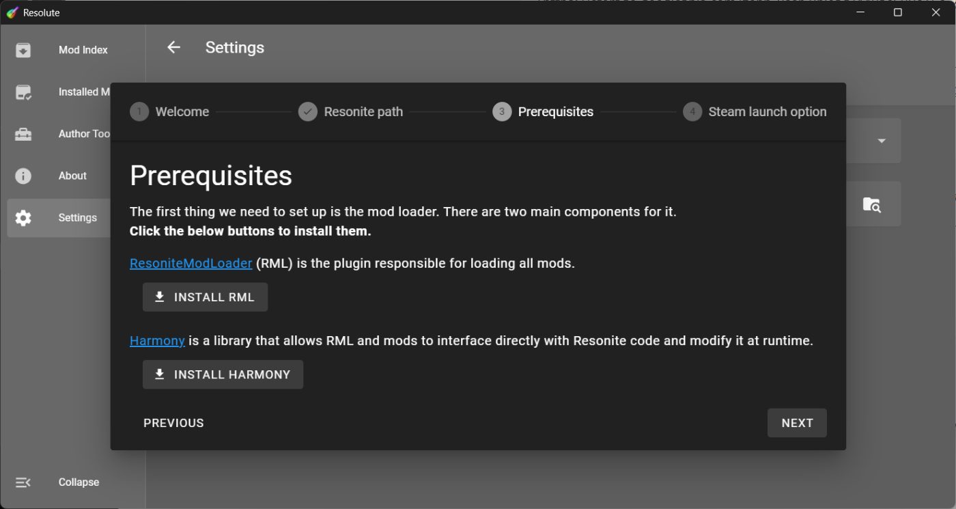Open the Mod Index sidebar icon

[x=23, y=50]
